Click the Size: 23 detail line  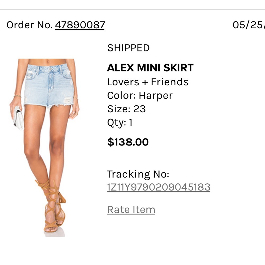click(126, 109)
